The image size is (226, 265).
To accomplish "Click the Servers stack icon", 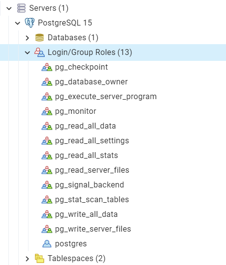I will [x=21, y=8].
